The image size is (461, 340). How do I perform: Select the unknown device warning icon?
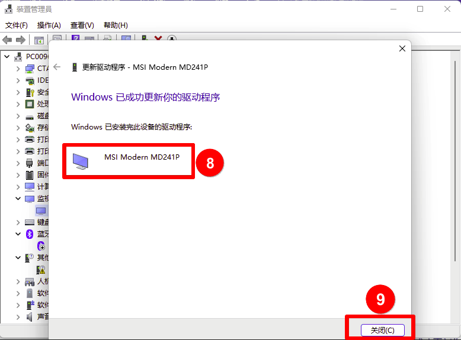[41, 270]
